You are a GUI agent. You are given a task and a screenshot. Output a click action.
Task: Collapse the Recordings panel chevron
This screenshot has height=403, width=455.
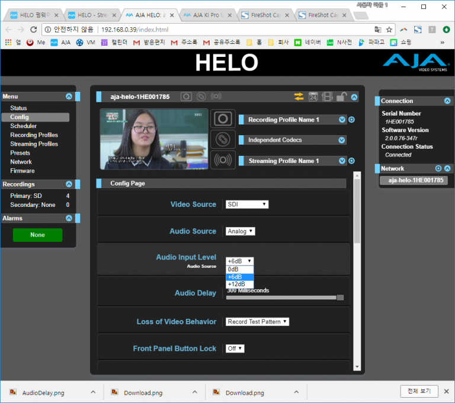pos(69,184)
